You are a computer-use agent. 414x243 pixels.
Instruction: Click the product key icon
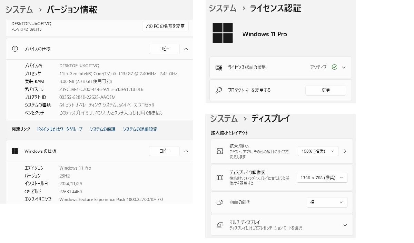218,90
